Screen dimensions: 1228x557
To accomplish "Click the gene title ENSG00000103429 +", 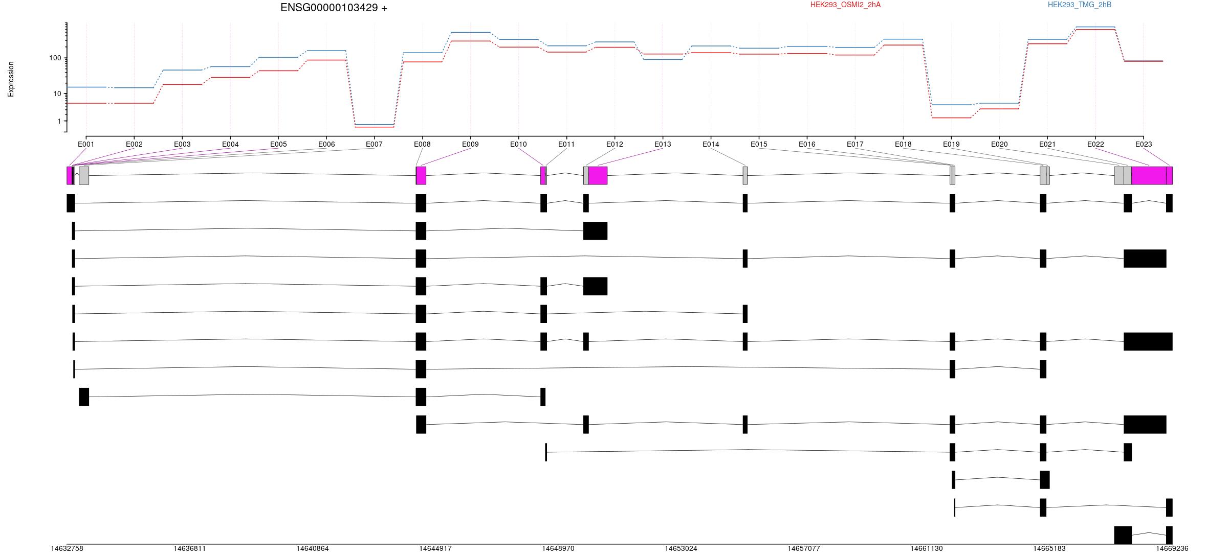I will click(x=334, y=8).
